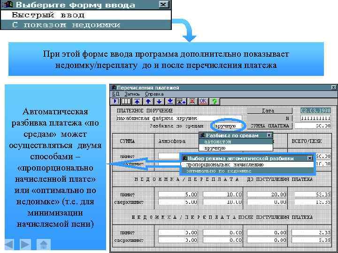The image size is (338, 253).
Task: Select вручную in Разбивка по средам popup
Action: pos(236,148)
